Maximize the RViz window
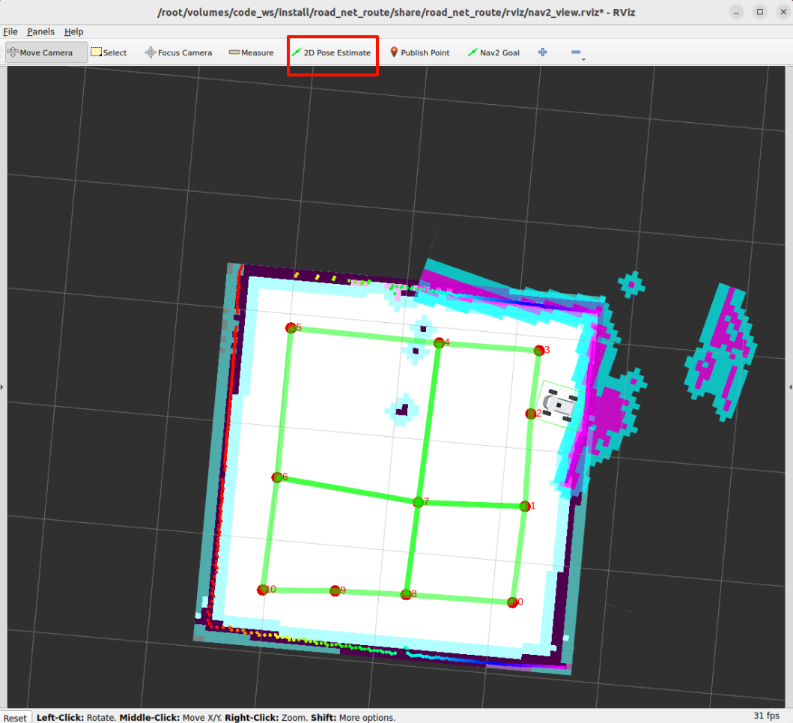Screen dimensions: 793x723 coord(759,12)
